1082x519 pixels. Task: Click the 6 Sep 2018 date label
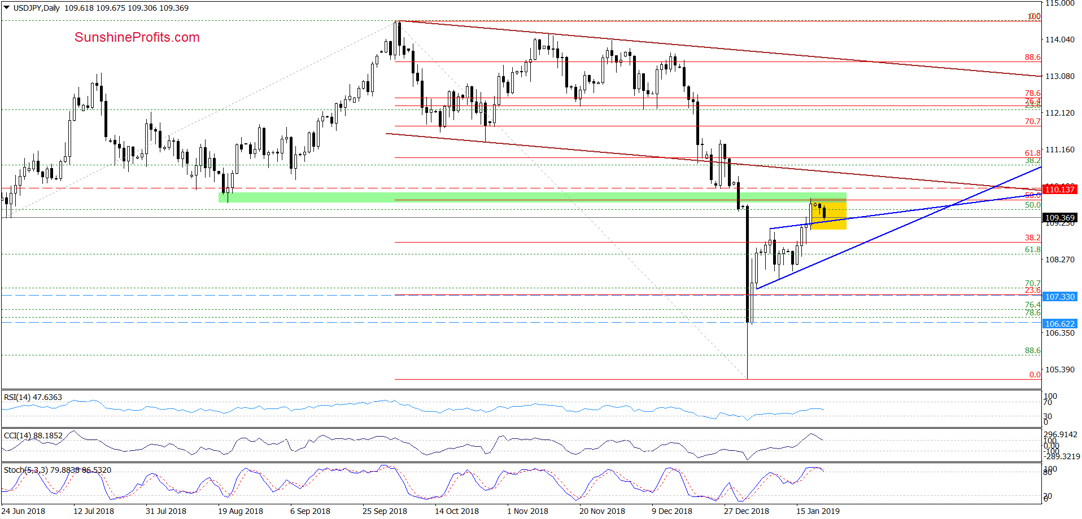pos(310,511)
